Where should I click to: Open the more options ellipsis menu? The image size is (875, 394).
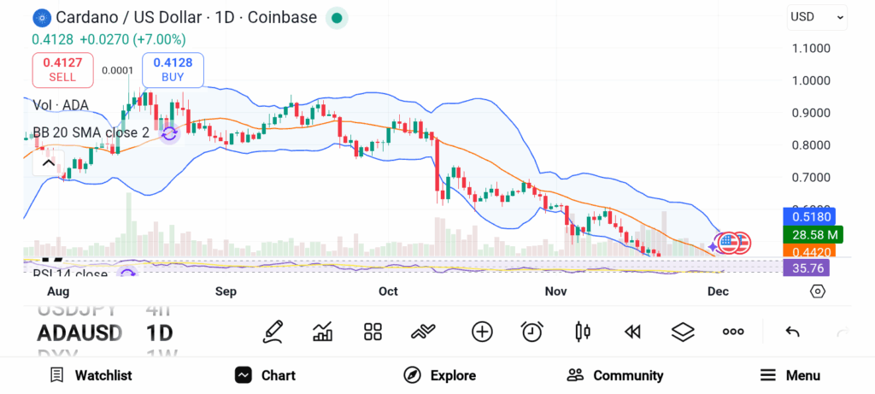click(x=733, y=332)
